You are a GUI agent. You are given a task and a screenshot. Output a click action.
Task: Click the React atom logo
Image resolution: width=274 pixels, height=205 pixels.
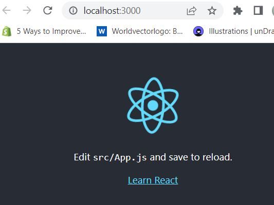click(153, 106)
